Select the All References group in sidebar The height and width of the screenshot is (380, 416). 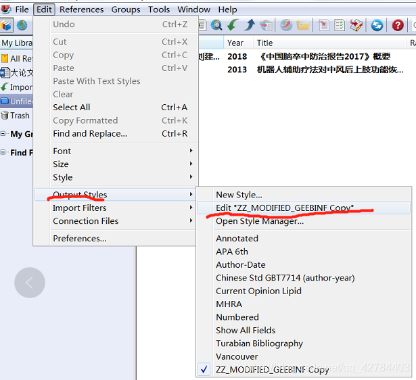(x=16, y=58)
